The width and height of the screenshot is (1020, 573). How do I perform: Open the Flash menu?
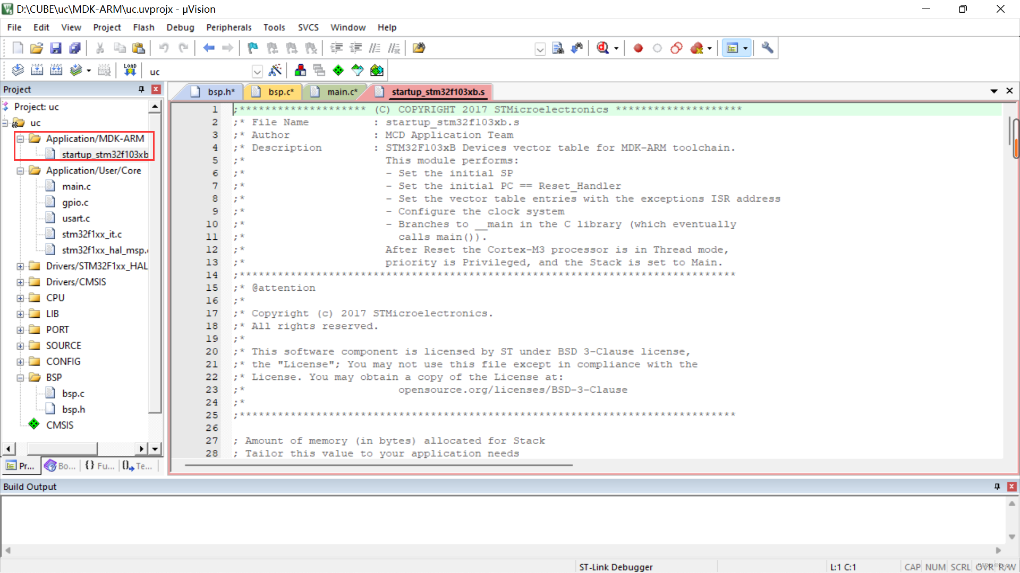(x=143, y=27)
